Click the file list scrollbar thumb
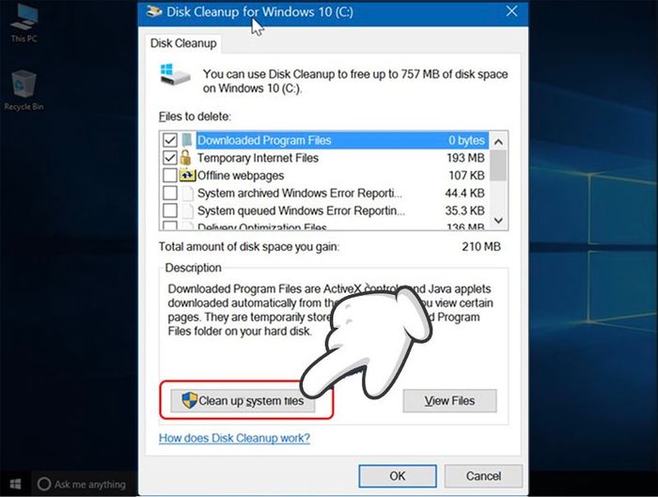Image resolution: width=658 pixels, height=497 pixels. pos(498,165)
